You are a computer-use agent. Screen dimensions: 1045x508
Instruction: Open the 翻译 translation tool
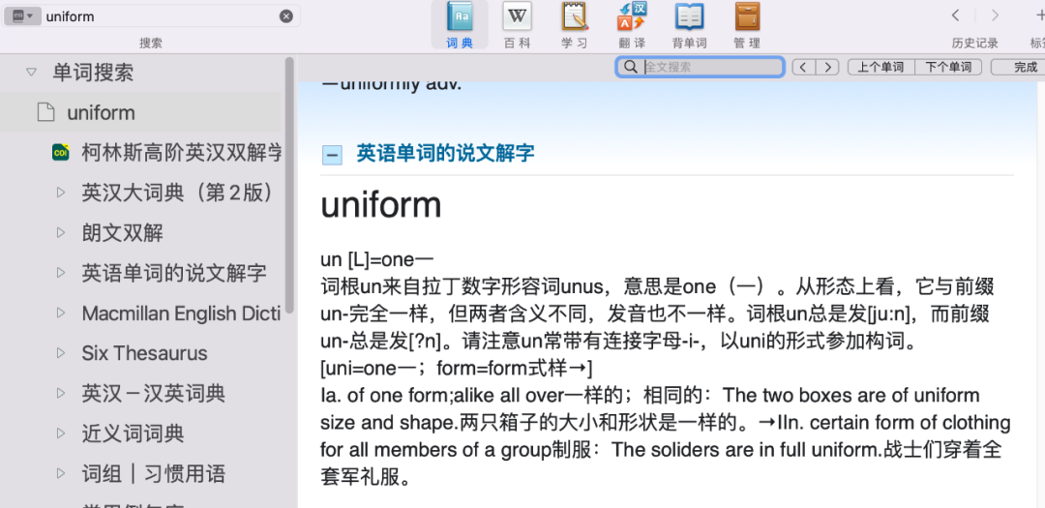[x=631, y=25]
